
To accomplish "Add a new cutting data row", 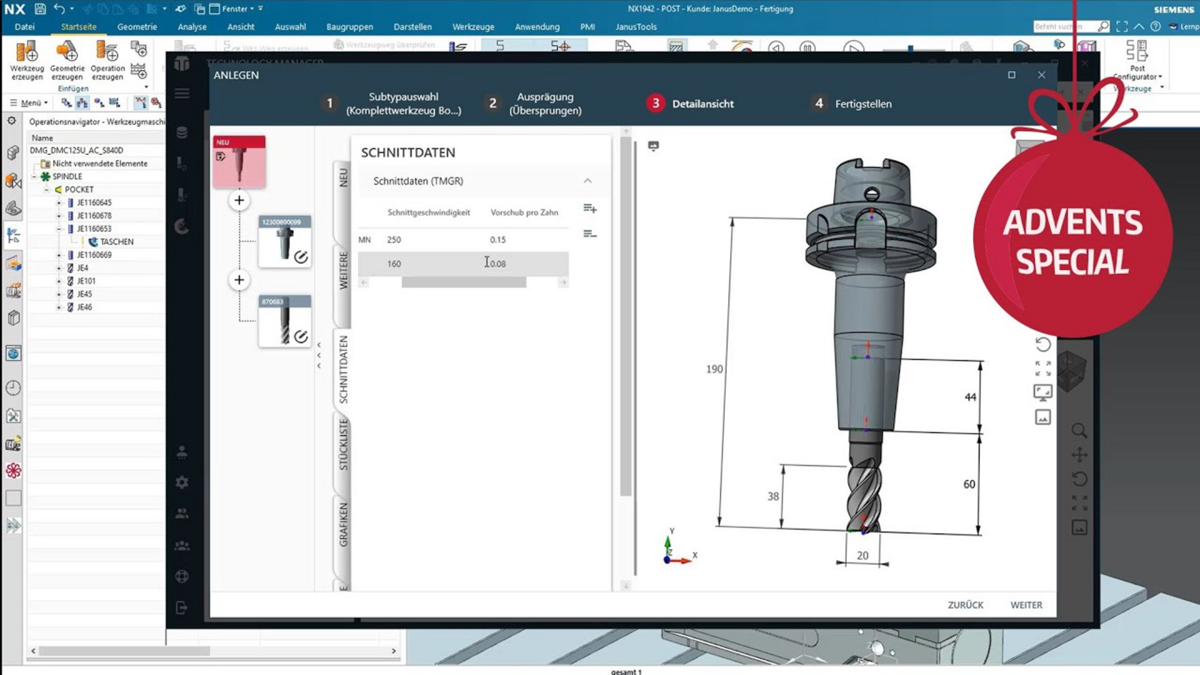I will [x=590, y=208].
